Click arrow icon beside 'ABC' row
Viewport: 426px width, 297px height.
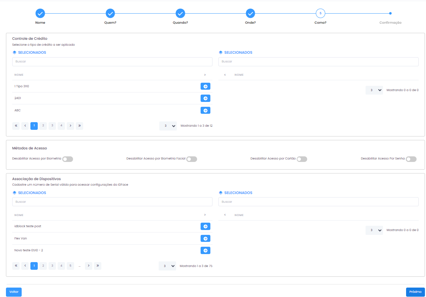click(205, 110)
